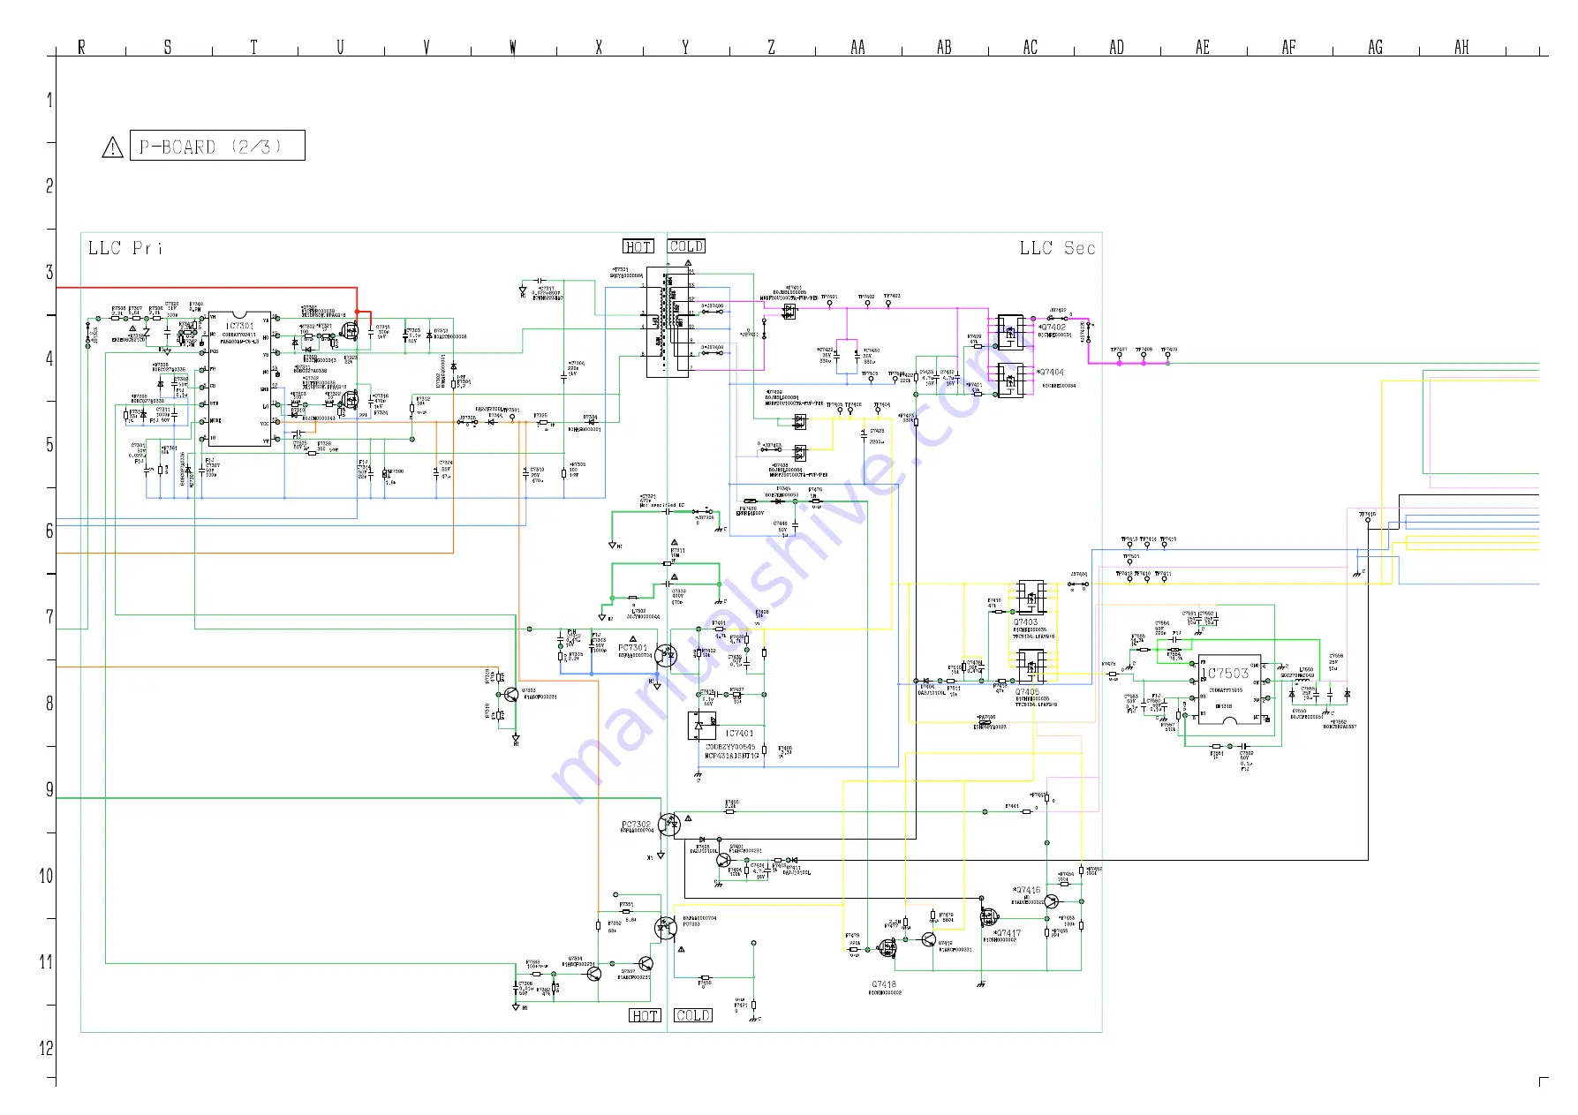Click row grid number 3
This screenshot has width=1578, height=1115.
(x=49, y=272)
